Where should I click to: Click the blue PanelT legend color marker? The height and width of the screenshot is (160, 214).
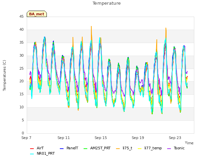coord(62,149)
